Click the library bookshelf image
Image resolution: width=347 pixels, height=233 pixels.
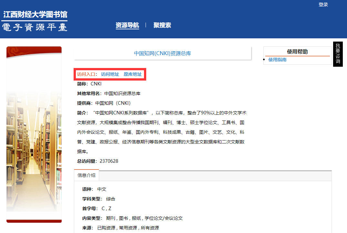click(34, 135)
